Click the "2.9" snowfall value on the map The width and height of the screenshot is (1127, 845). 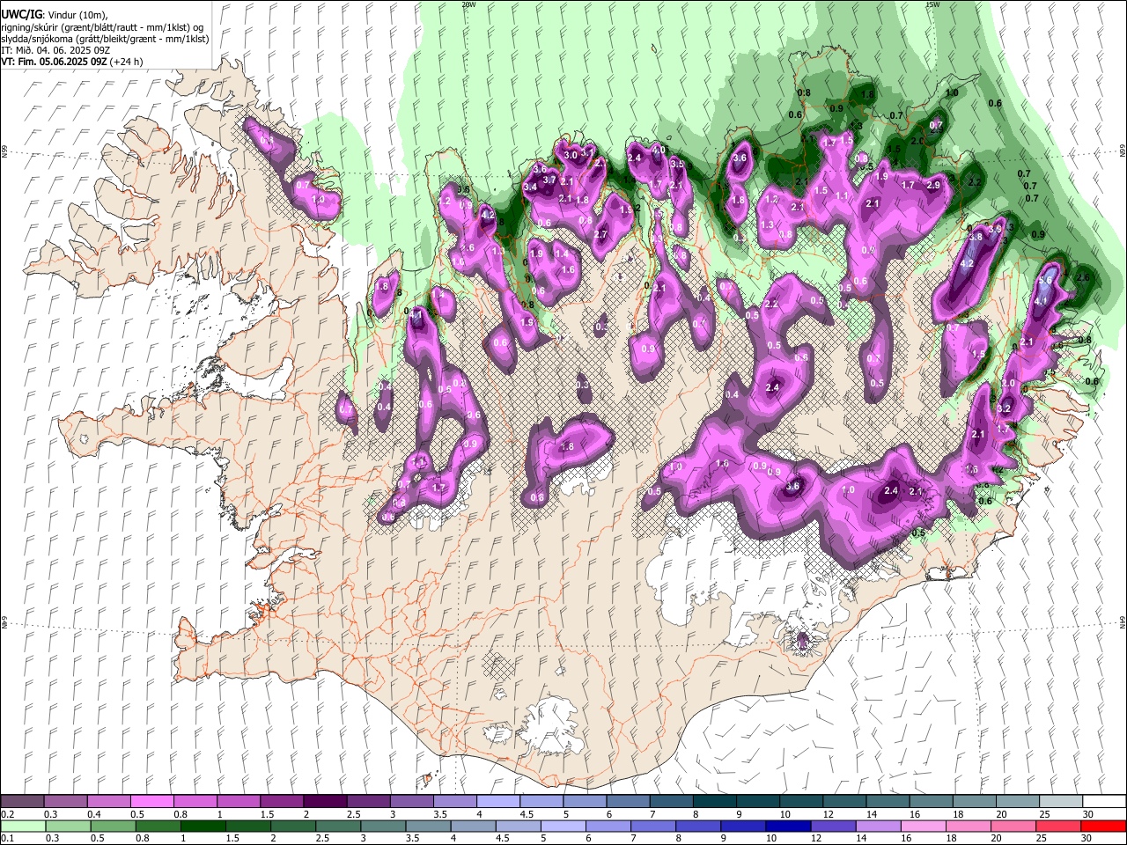click(933, 186)
